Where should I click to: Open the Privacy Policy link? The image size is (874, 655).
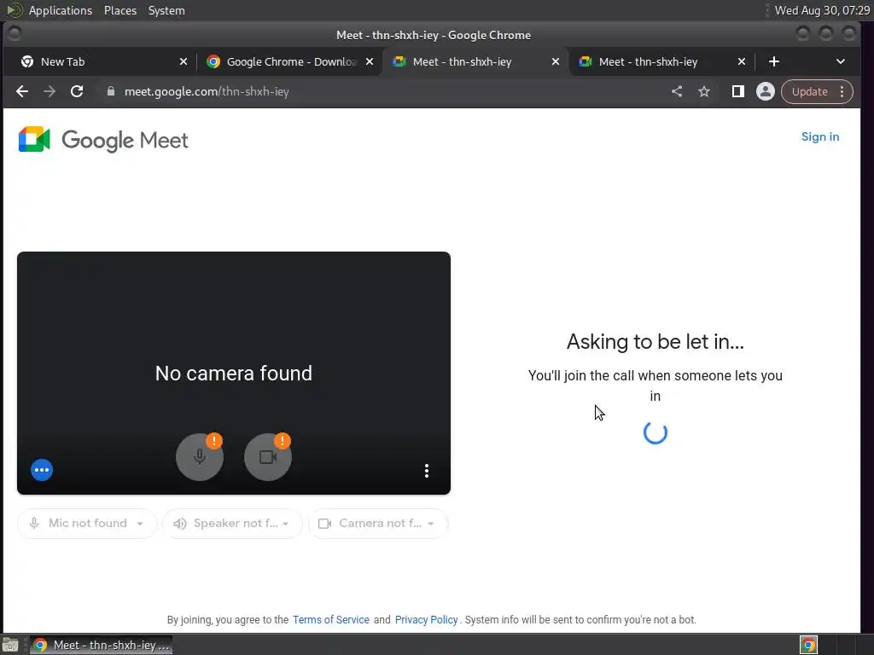pyautogui.click(x=426, y=620)
